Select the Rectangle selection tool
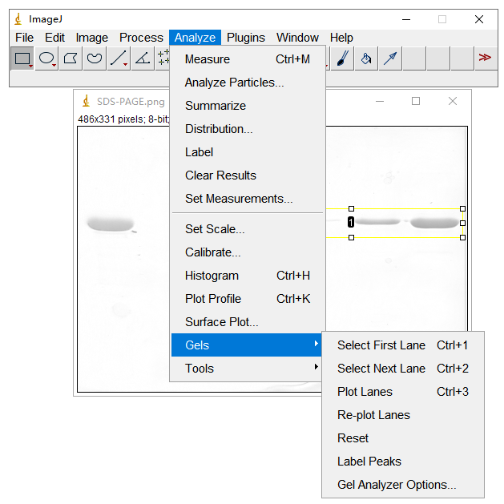 [22, 58]
